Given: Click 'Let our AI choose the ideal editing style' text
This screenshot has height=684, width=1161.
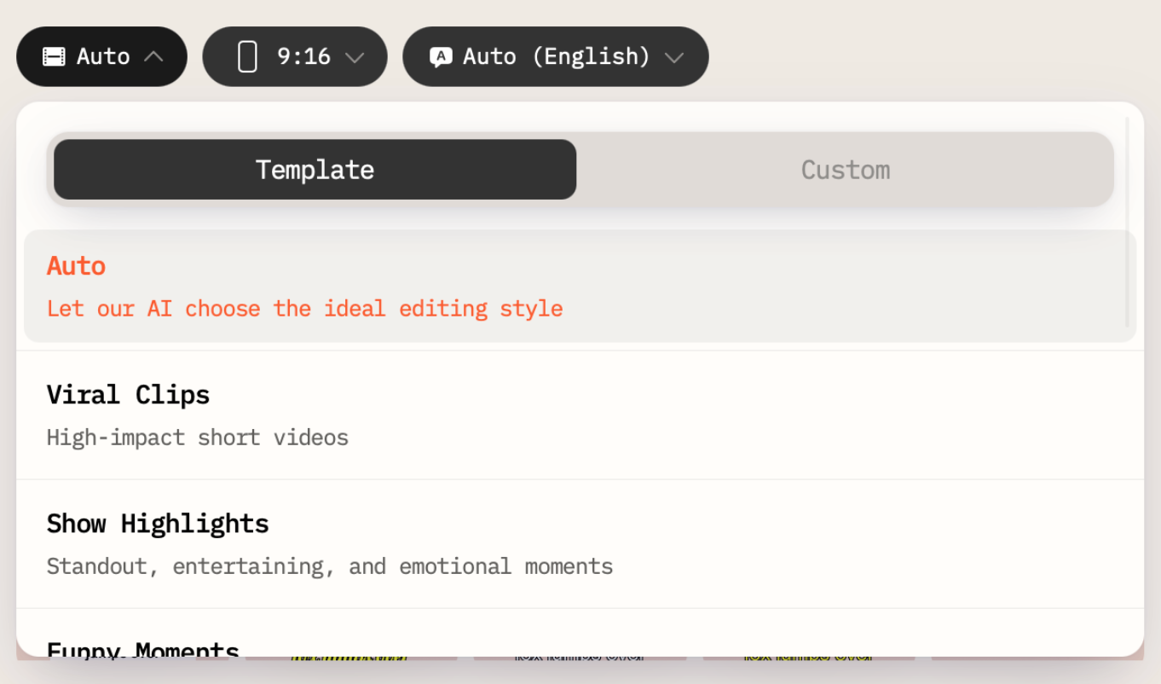Looking at the screenshot, I should [304, 308].
